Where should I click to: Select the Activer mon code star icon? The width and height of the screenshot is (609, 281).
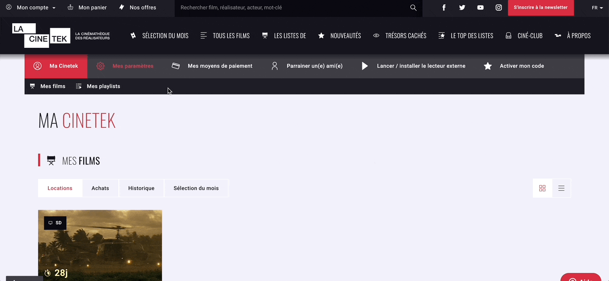pyautogui.click(x=488, y=66)
